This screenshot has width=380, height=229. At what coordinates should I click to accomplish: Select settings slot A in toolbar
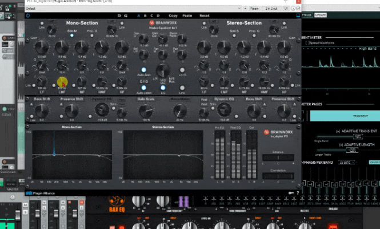tap(139, 15)
